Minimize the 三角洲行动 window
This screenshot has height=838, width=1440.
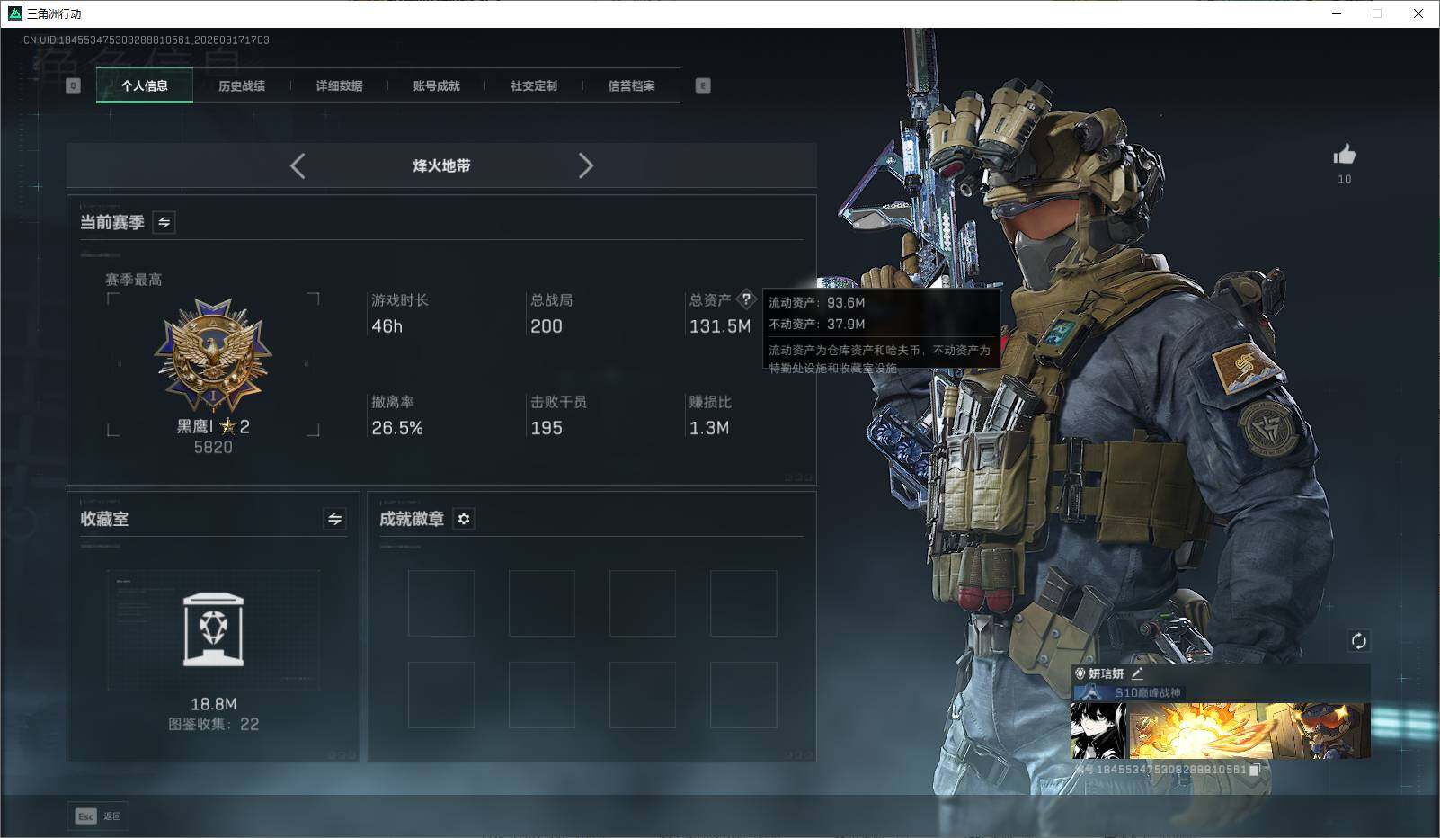point(1336,13)
